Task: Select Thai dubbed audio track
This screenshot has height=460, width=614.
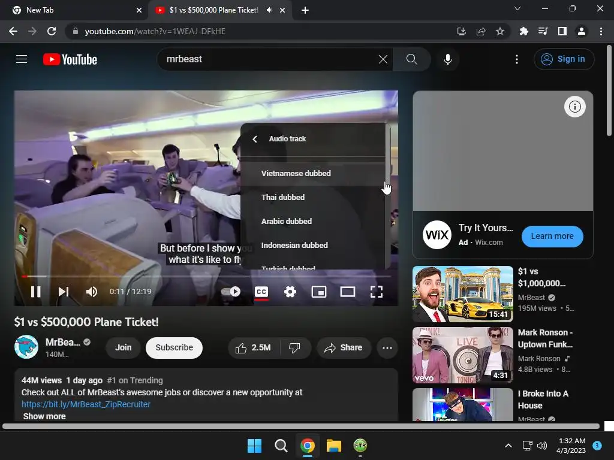Action: [313, 197]
